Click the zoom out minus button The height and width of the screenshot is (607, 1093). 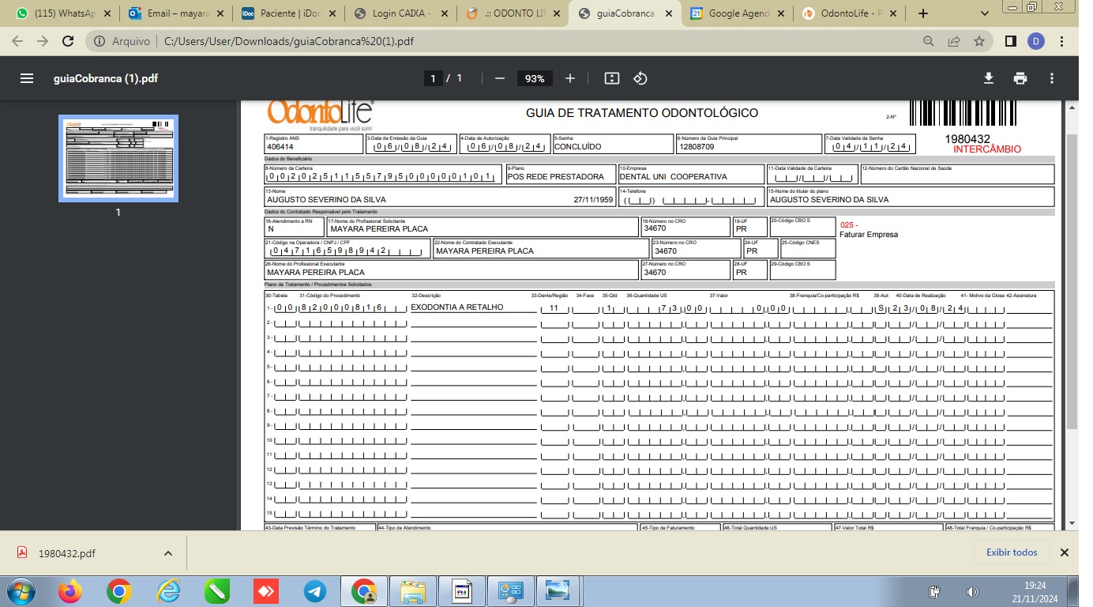499,78
